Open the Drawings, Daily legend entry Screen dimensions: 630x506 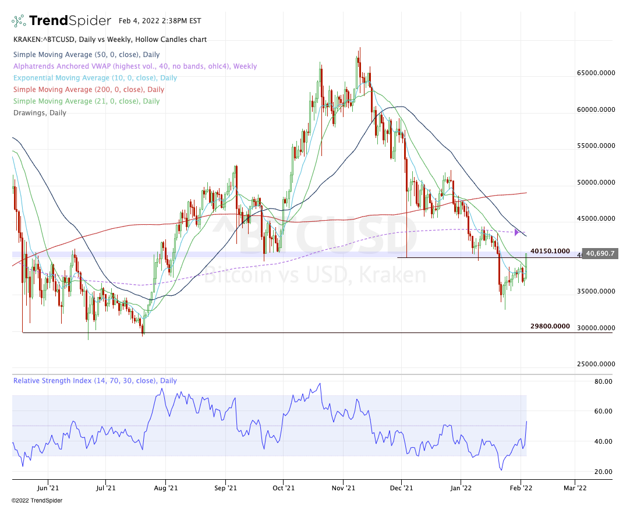(39, 113)
